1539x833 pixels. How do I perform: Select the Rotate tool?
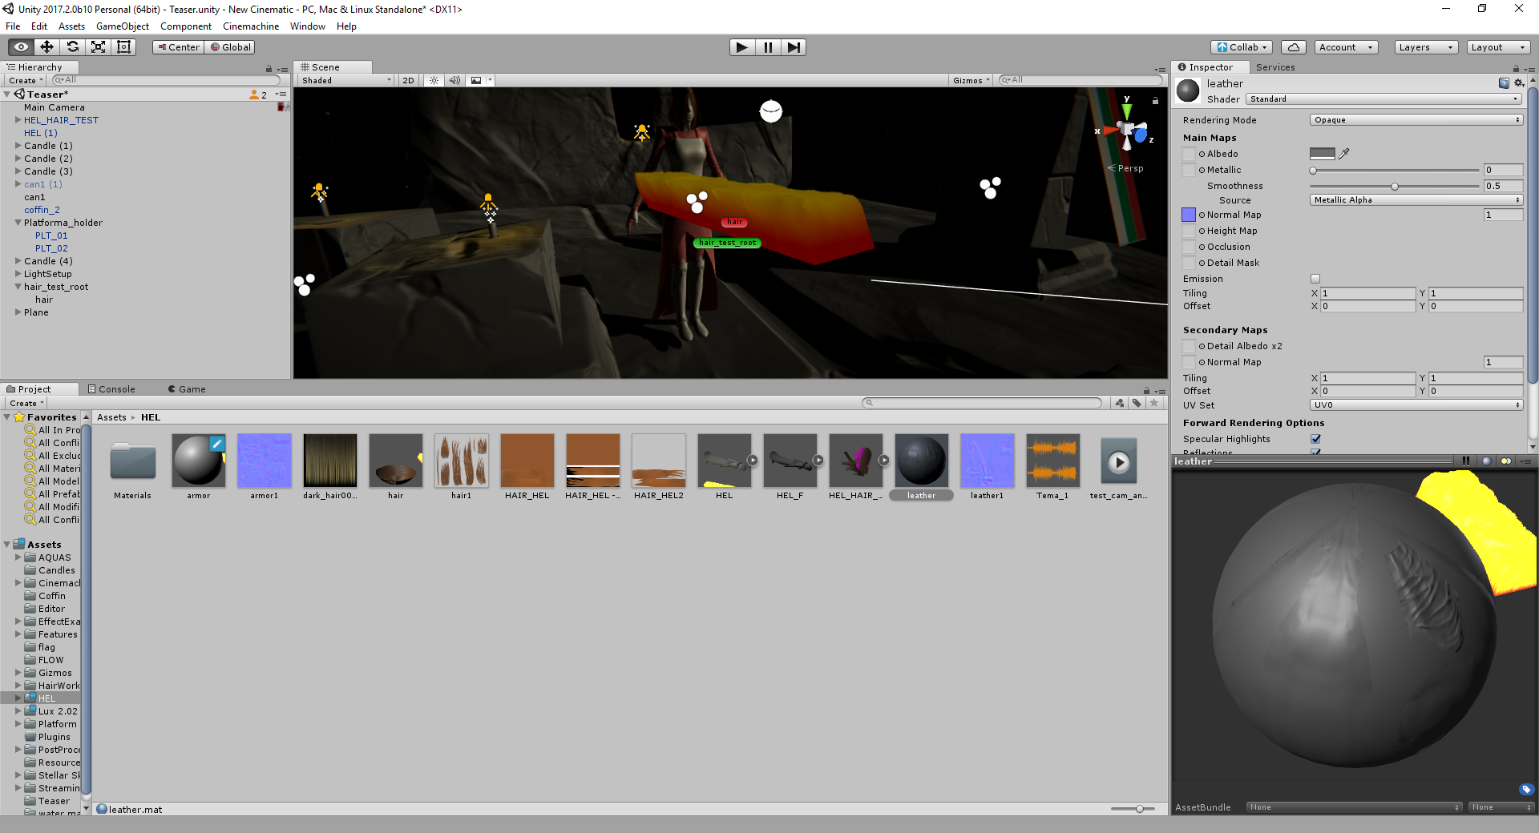pyautogui.click(x=72, y=47)
